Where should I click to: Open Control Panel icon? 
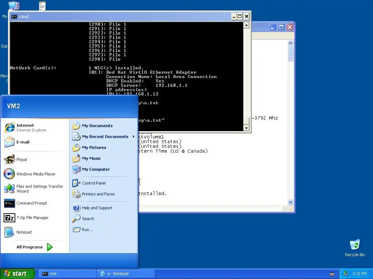click(76, 183)
